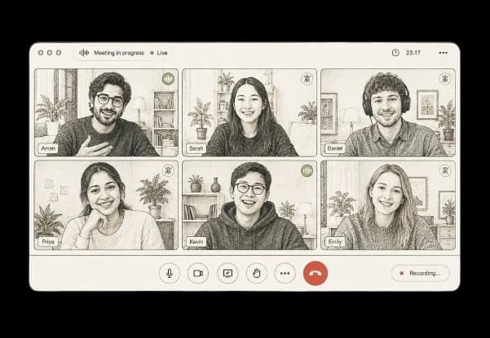Turn off the camera using video icon

point(198,273)
